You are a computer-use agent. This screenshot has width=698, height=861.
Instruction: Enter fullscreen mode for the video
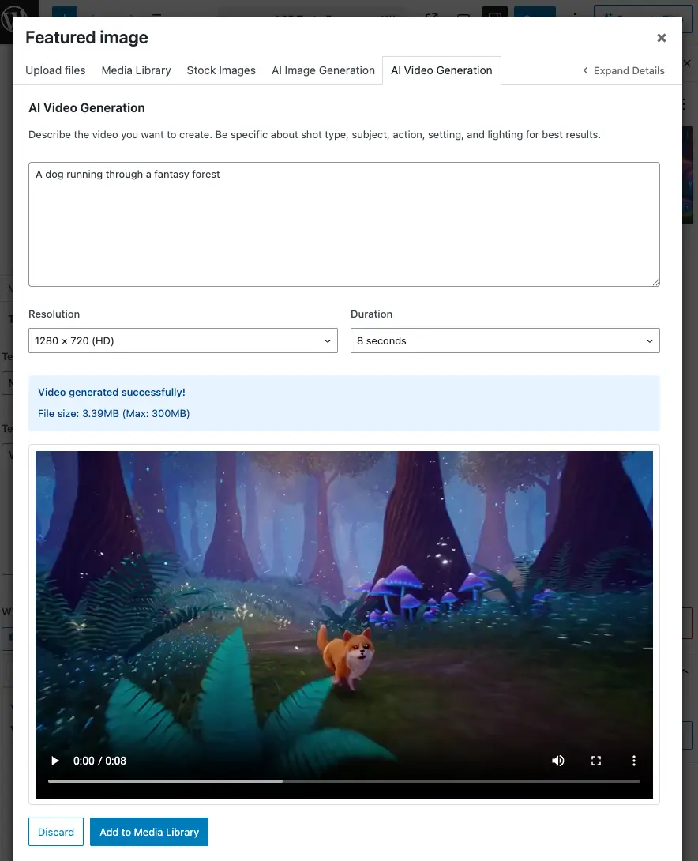[x=596, y=761]
